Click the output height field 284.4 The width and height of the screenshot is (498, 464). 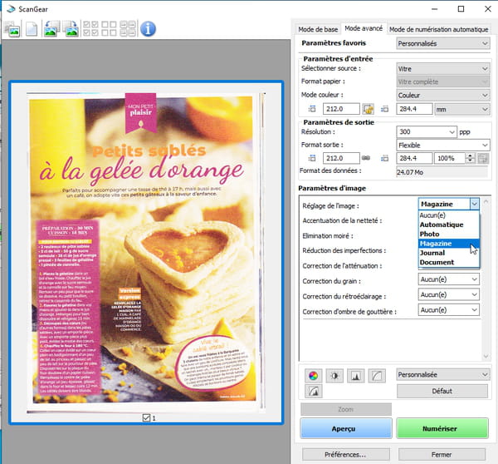pos(414,158)
